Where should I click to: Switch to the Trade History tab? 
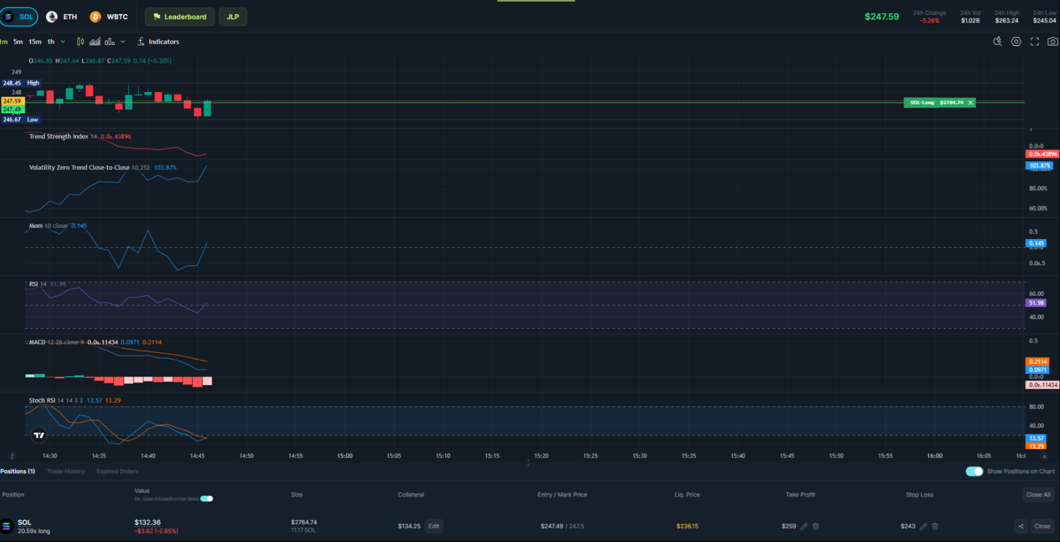[x=66, y=471]
